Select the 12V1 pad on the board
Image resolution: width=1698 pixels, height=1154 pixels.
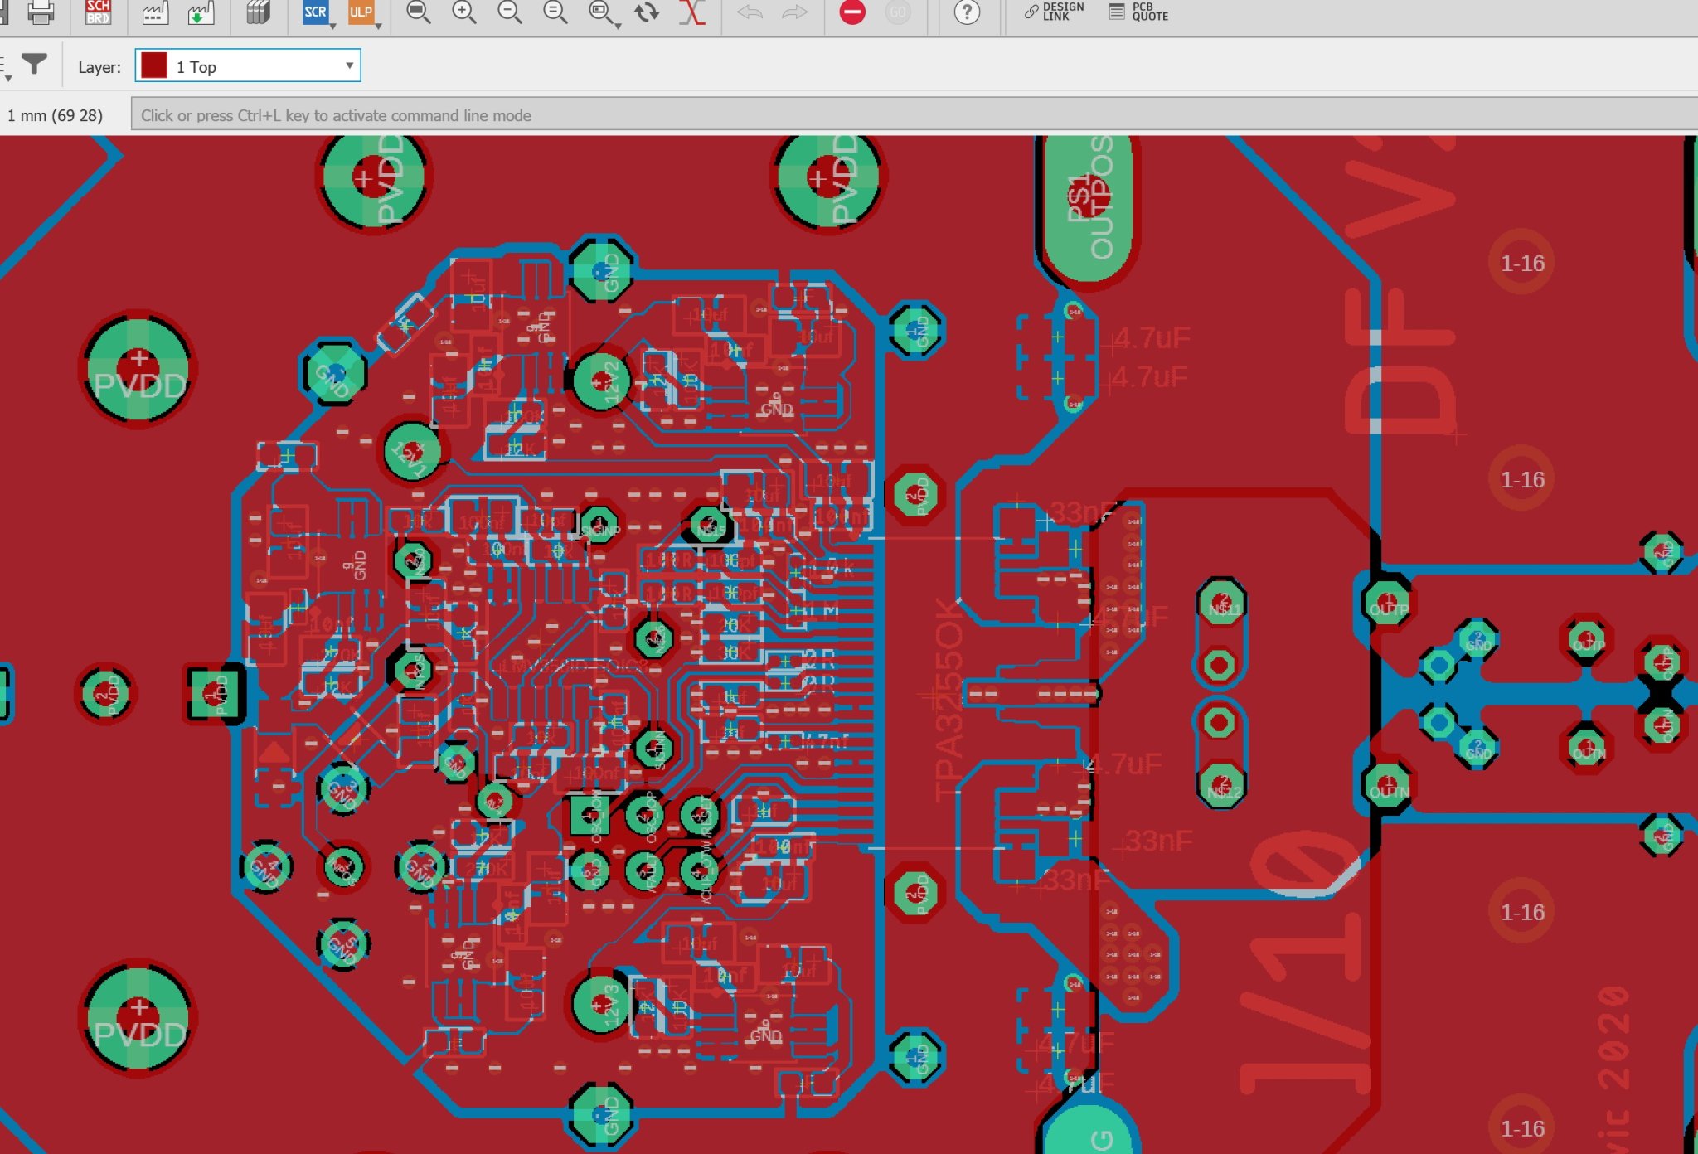[x=412, y=451]
